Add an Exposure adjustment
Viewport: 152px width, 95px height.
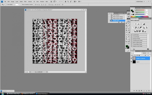coord(144,24)
